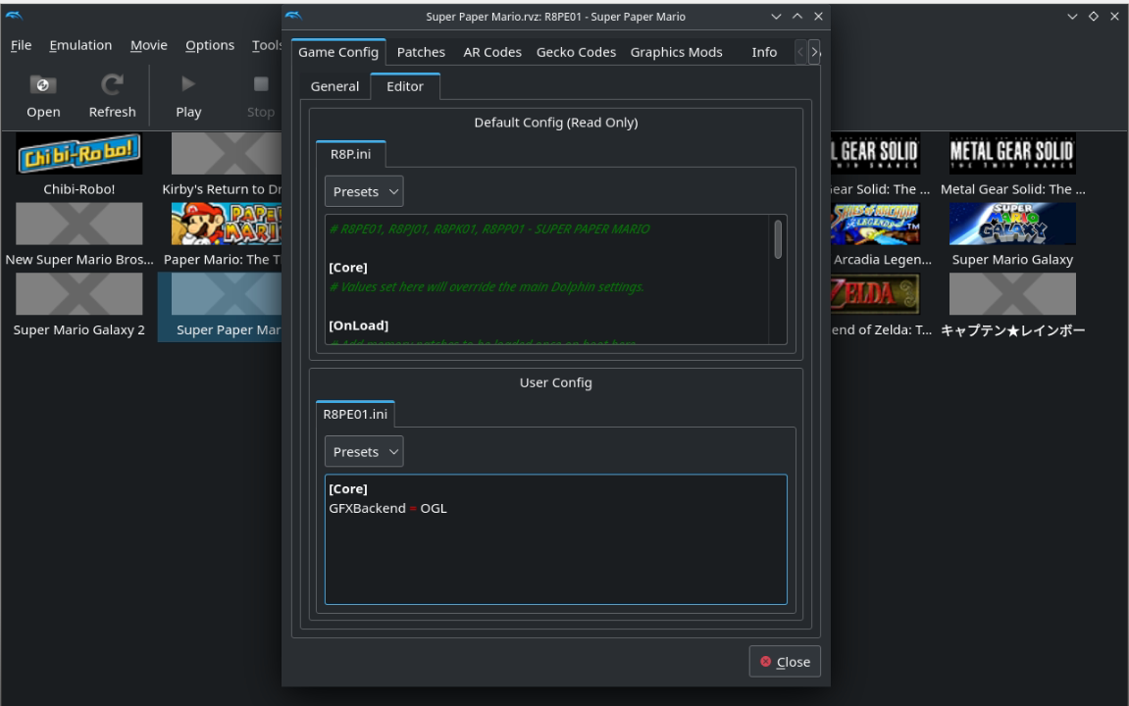
Task: Close dialog with title bar X
Action: [818, 16]
